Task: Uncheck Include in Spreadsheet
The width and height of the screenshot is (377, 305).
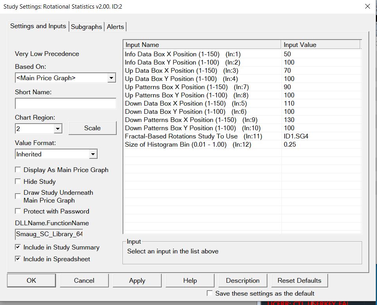Action: (18, 259)
